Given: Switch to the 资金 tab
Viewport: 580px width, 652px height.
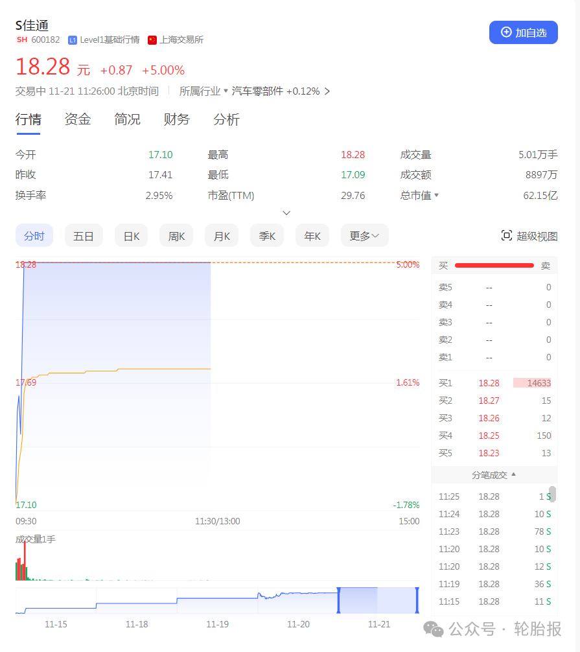Looking at the screenshot, I should tap(77, 119).
